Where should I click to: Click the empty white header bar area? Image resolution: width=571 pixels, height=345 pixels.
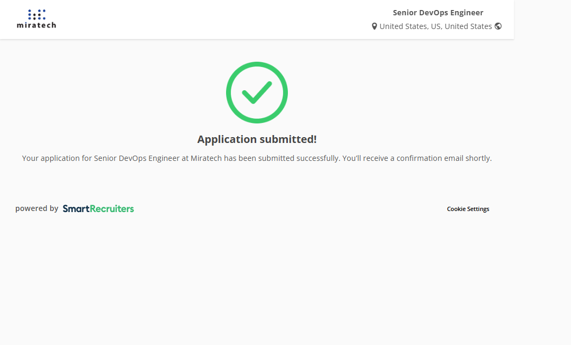211,19
